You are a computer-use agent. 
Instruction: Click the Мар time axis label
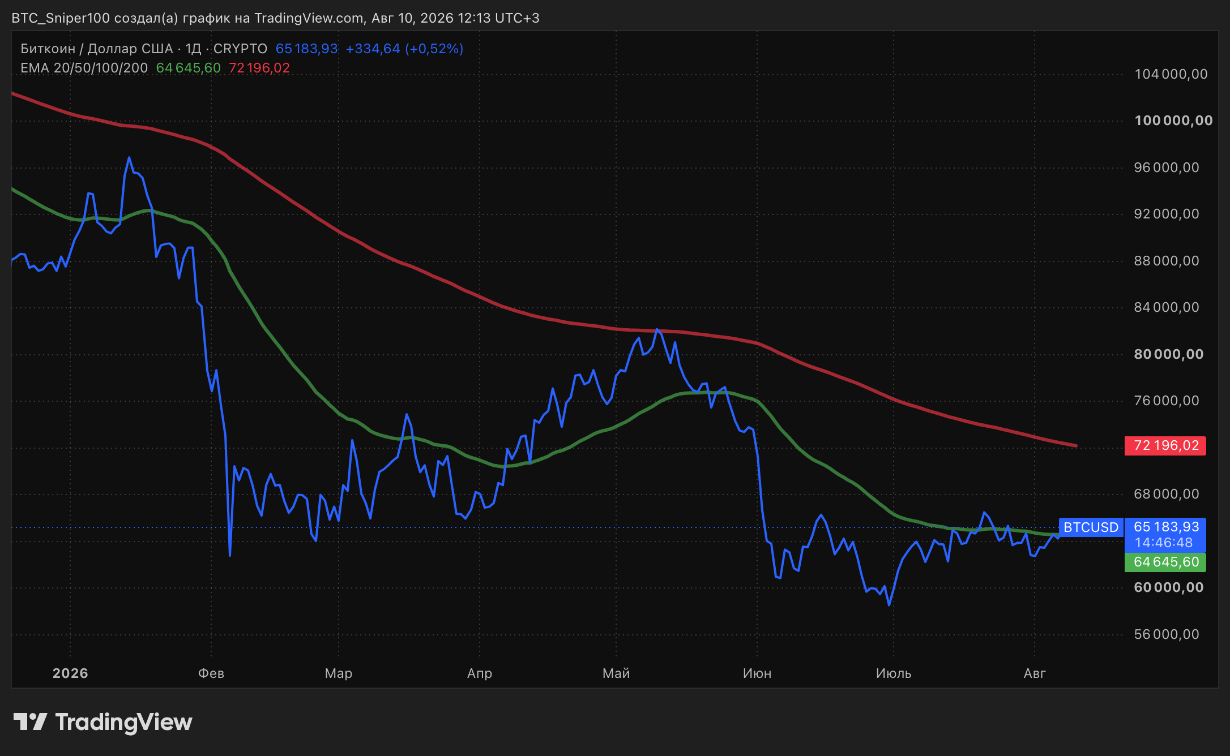click(x=339, y=673)
